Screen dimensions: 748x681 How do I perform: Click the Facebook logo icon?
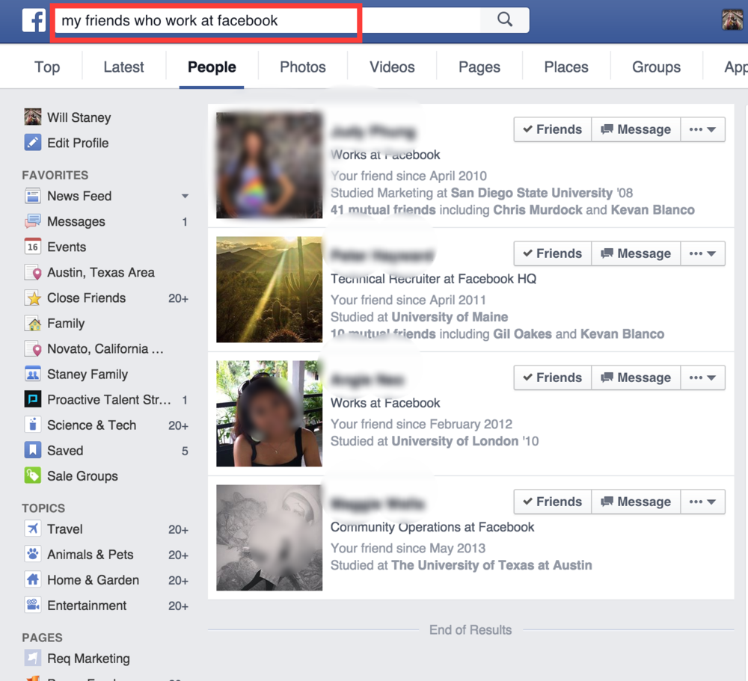(x=34, y=20)
